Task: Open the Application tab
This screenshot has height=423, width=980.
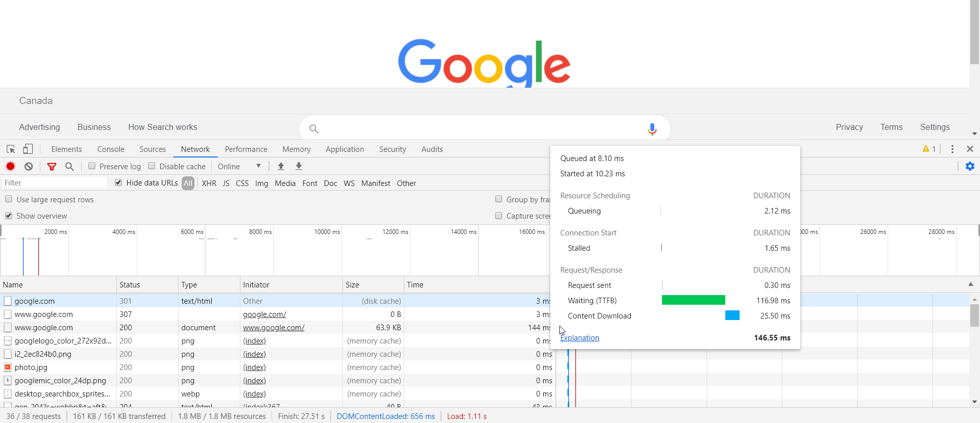Action: 345,149
